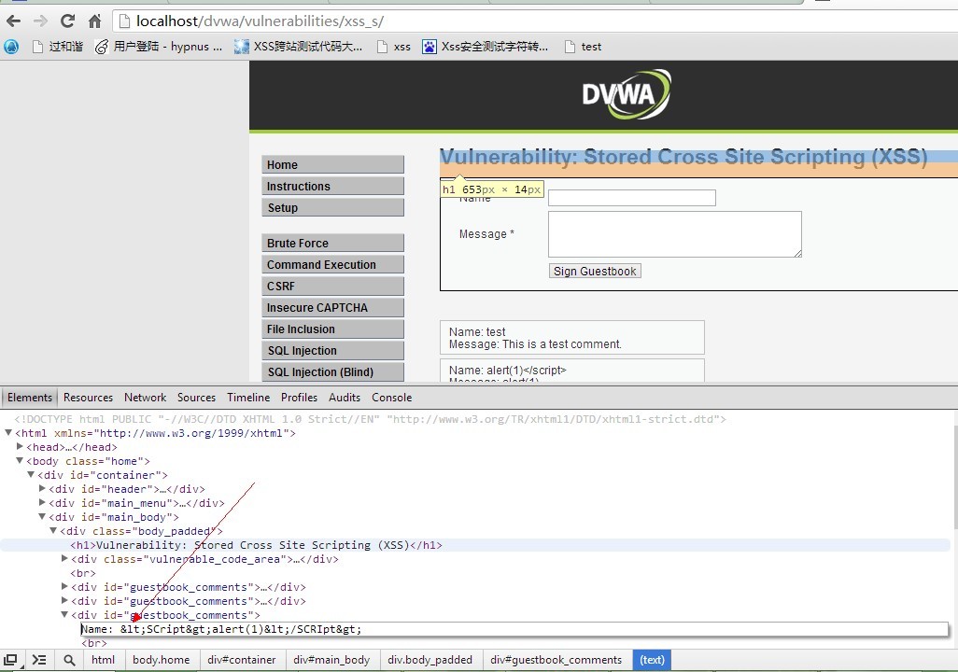Click the browser back arrow

pyautogui.click(x=13, y=21)
